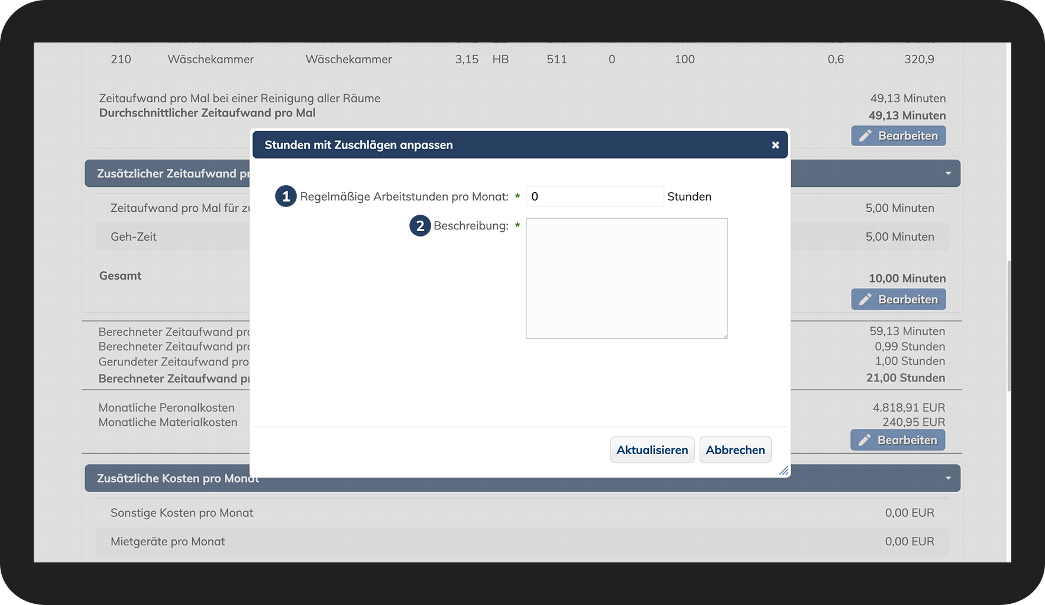Viewport: 1045px width, 605px height.
Task: Click the 240,95 EUR amount
Action: click(914, 422)
